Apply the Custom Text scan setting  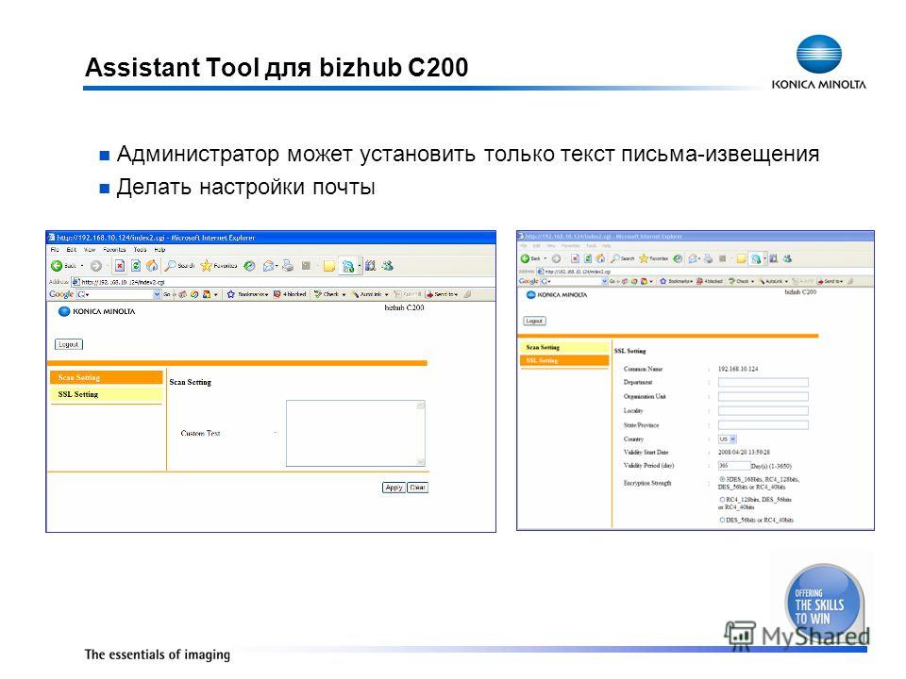point(394,488)
